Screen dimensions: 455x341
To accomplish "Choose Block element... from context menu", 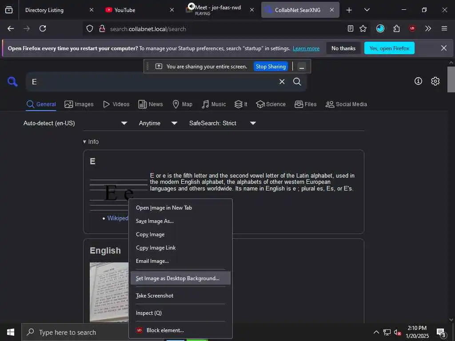I will coord(180,330).
